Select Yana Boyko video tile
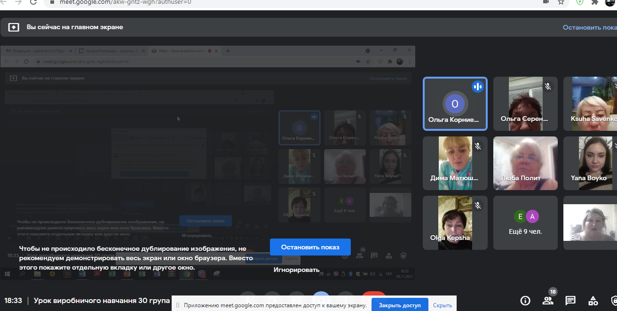Screen dimensions: 617x311 (x=590, y=163)
